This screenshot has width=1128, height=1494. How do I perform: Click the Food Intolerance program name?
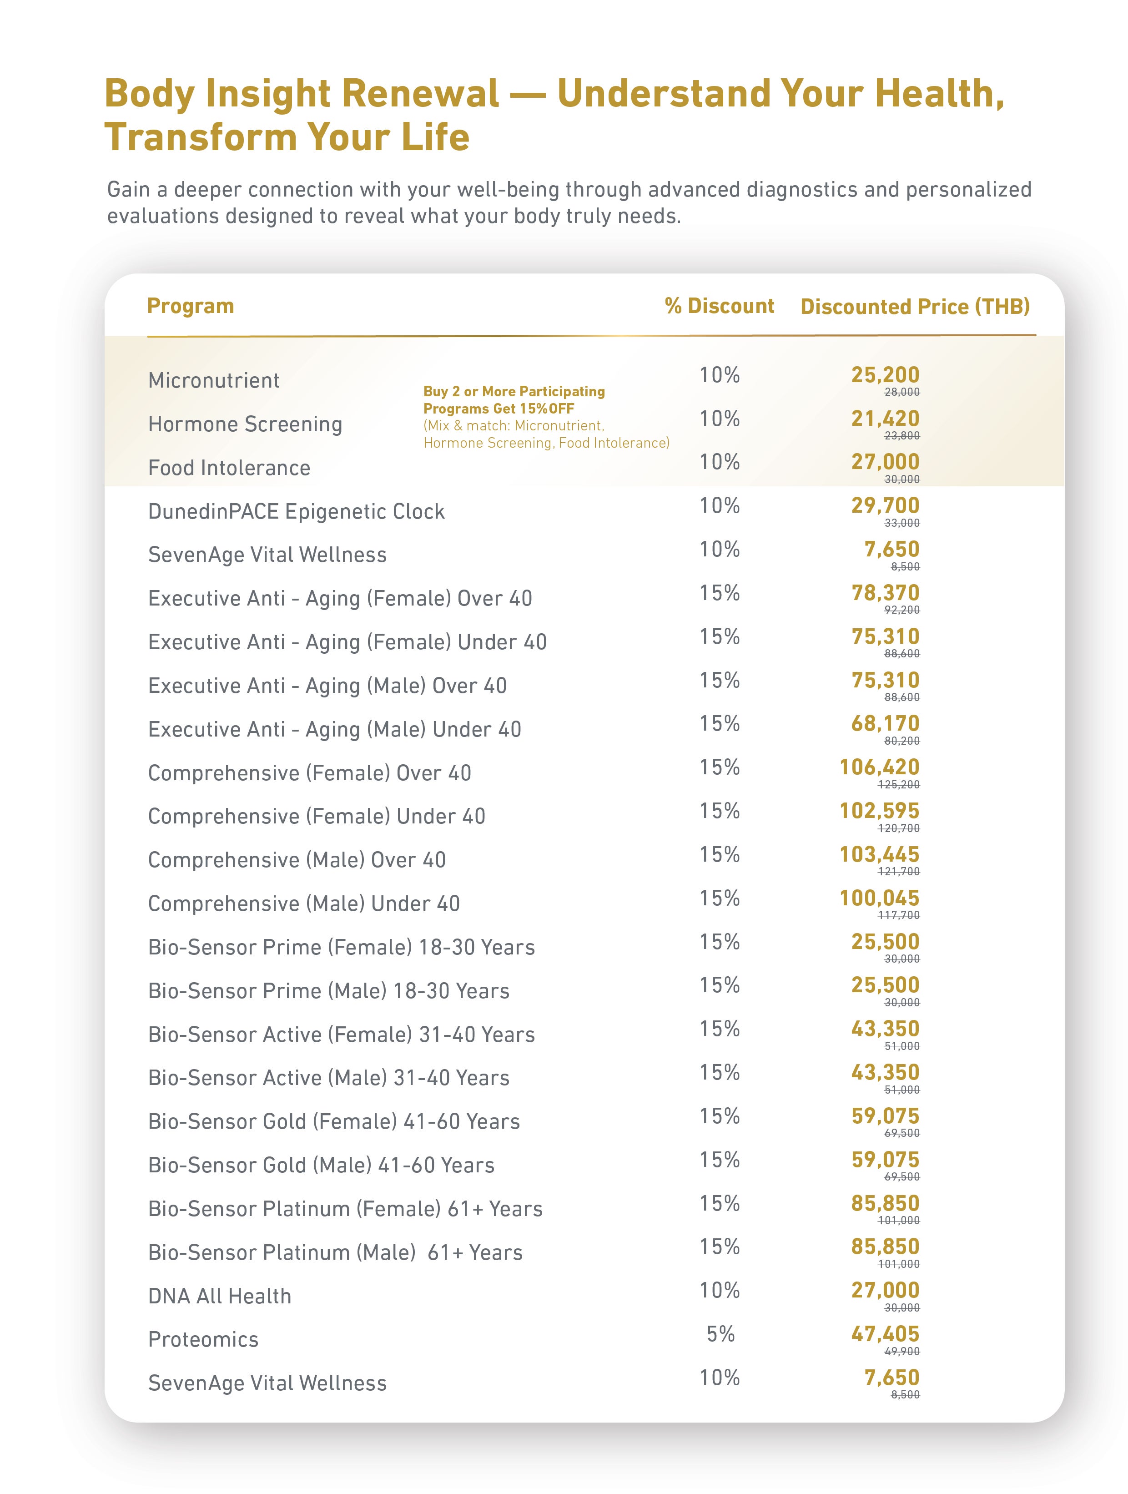click(x=229, y=467)
